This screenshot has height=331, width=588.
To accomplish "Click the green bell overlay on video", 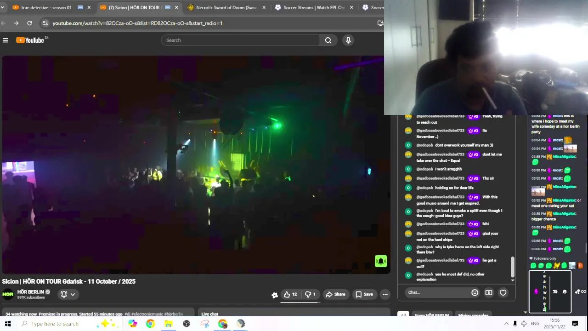I will tap(381, 261).
